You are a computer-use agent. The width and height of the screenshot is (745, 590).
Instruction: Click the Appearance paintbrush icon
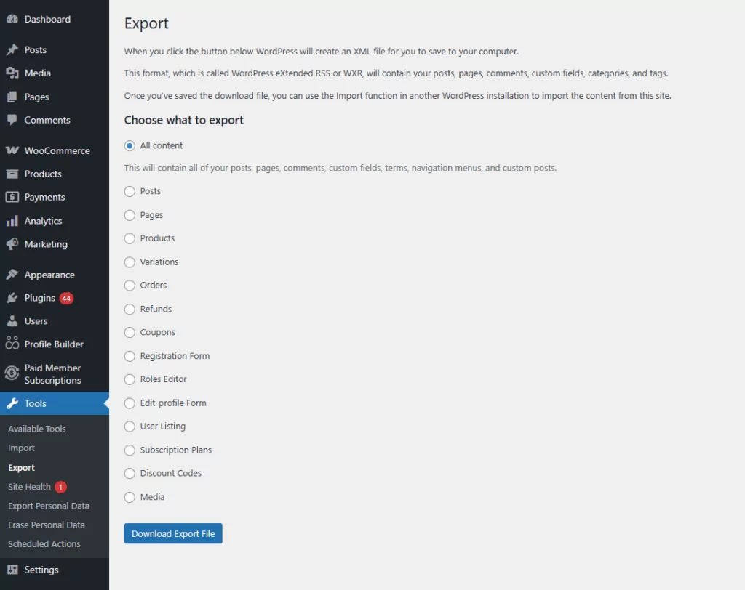pyautogui.click(x=12, y=275)
